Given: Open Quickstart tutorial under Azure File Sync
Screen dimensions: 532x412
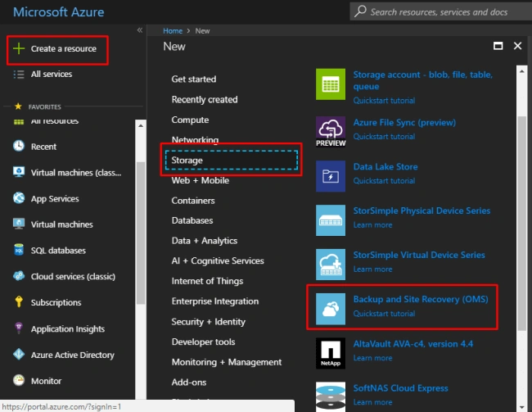Looking at the screenshot, I should (x=384, y=137).
